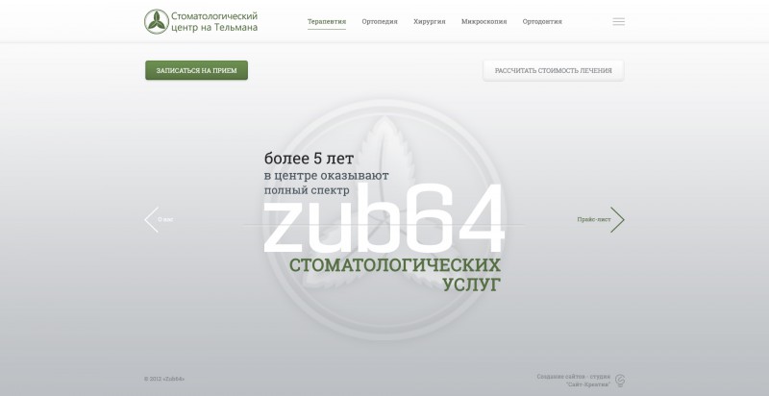The image size is (769, 396).
Task: Follow the Прайс-лист link
Action: coord(593,219)
